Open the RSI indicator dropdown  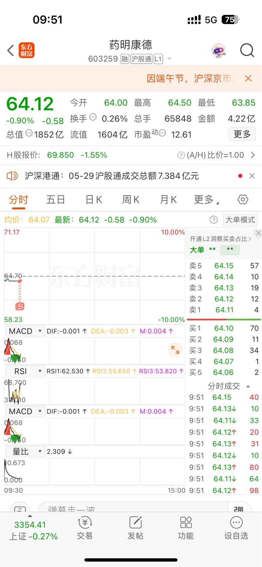[25, 371]
